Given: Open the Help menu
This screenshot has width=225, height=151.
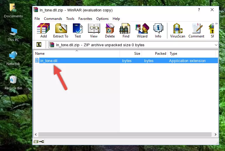Looking at the screenshot, I should click(x=116, y=19).
